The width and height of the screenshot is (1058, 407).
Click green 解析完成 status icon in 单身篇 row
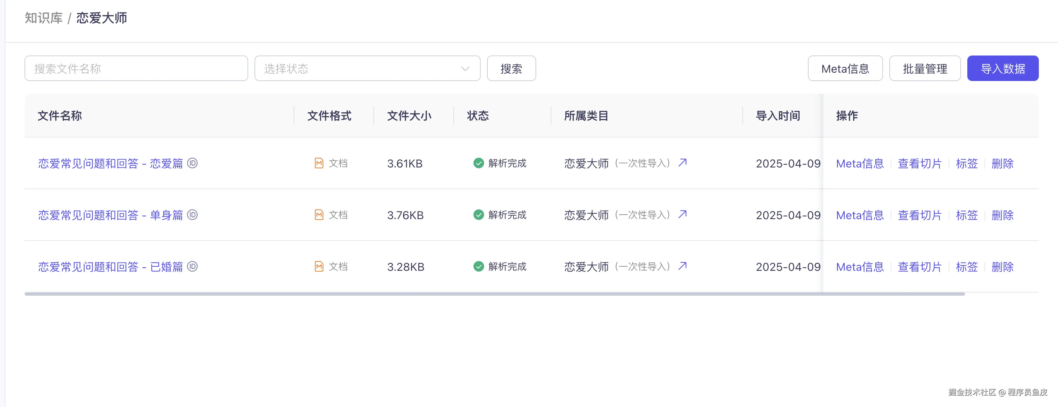[478, 215]
